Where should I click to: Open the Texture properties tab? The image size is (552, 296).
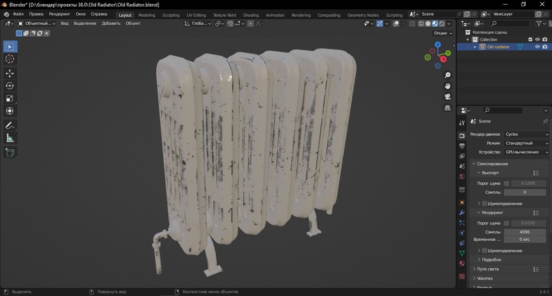(462, 277)
